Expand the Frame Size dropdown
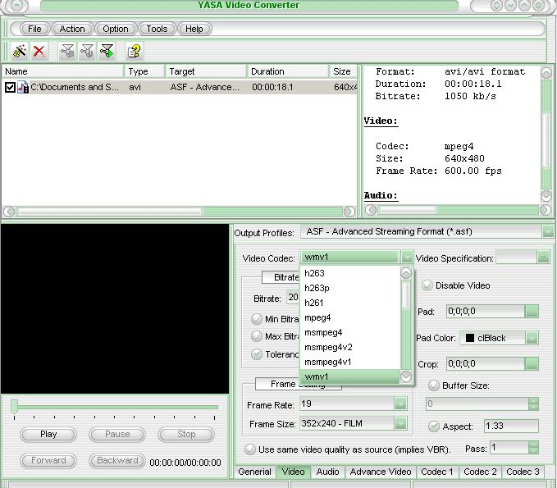 click(400, 423)
